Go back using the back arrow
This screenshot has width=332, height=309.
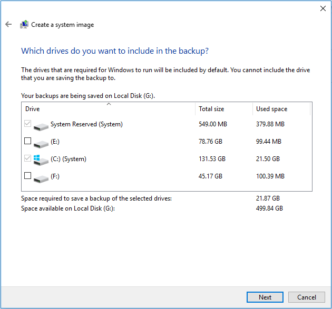coord(8,24)
